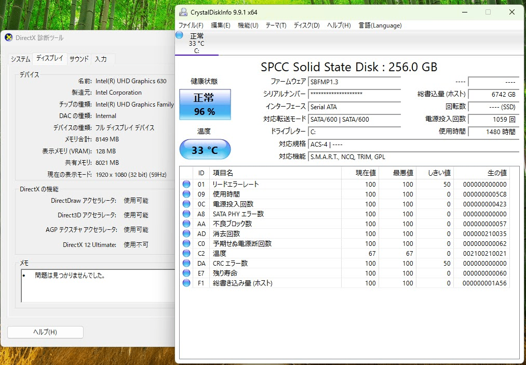Click the rotation rate value ---- (SSD)

(493, 107)
